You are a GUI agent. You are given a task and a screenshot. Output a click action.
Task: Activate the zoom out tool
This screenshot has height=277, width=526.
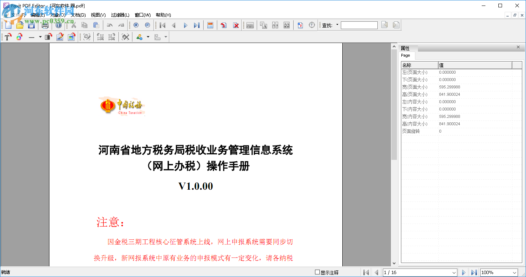pyautogui.click(x=147, y=25)
